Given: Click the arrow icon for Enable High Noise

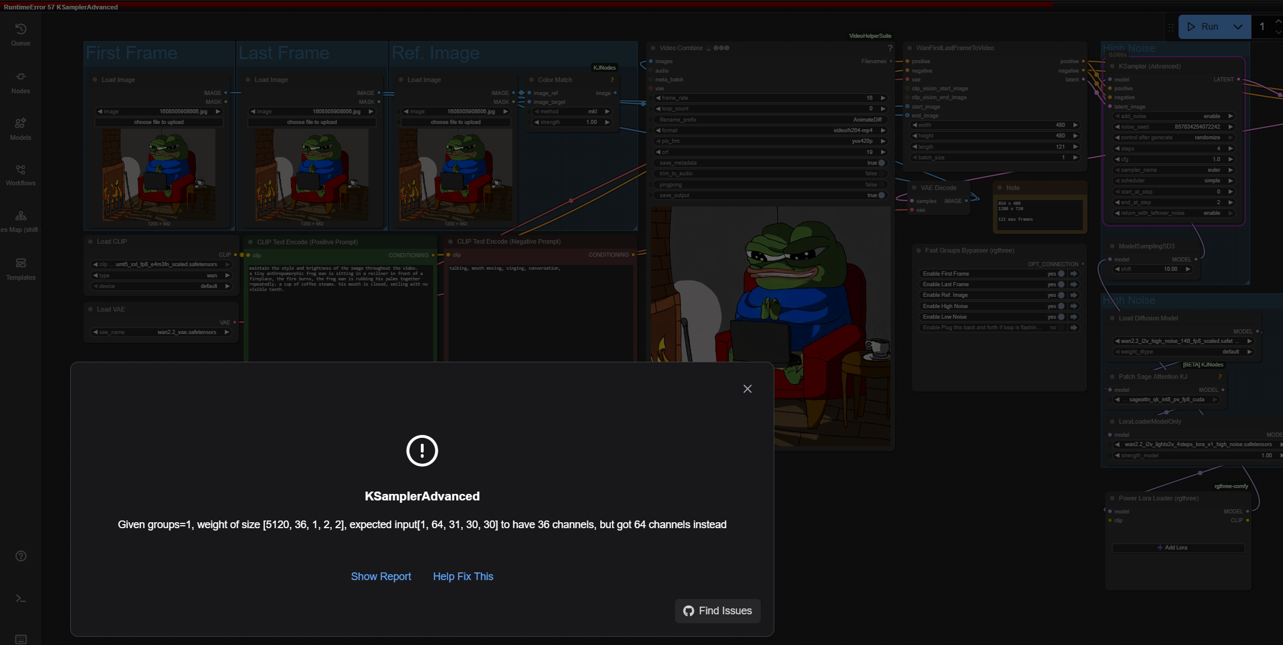Looking at the screenshot, I should [1073, 306].
